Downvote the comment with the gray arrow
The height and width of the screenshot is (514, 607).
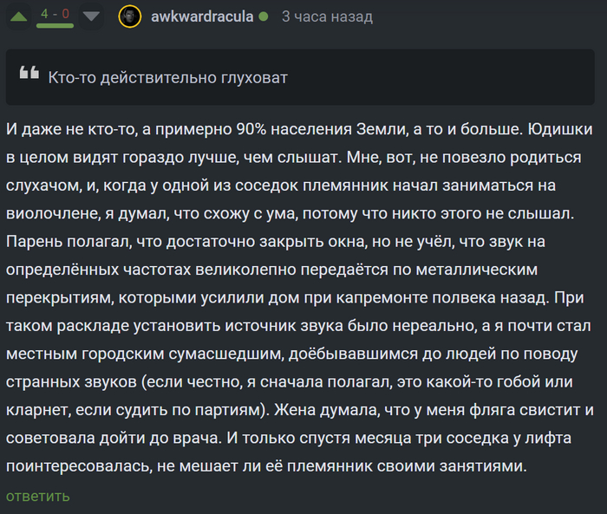[91, 16]
